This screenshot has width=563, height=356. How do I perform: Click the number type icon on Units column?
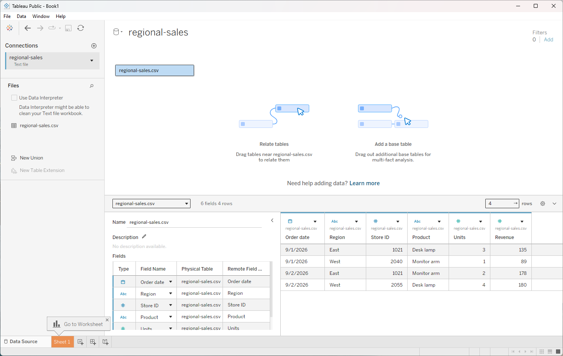(x=458, y=221)
